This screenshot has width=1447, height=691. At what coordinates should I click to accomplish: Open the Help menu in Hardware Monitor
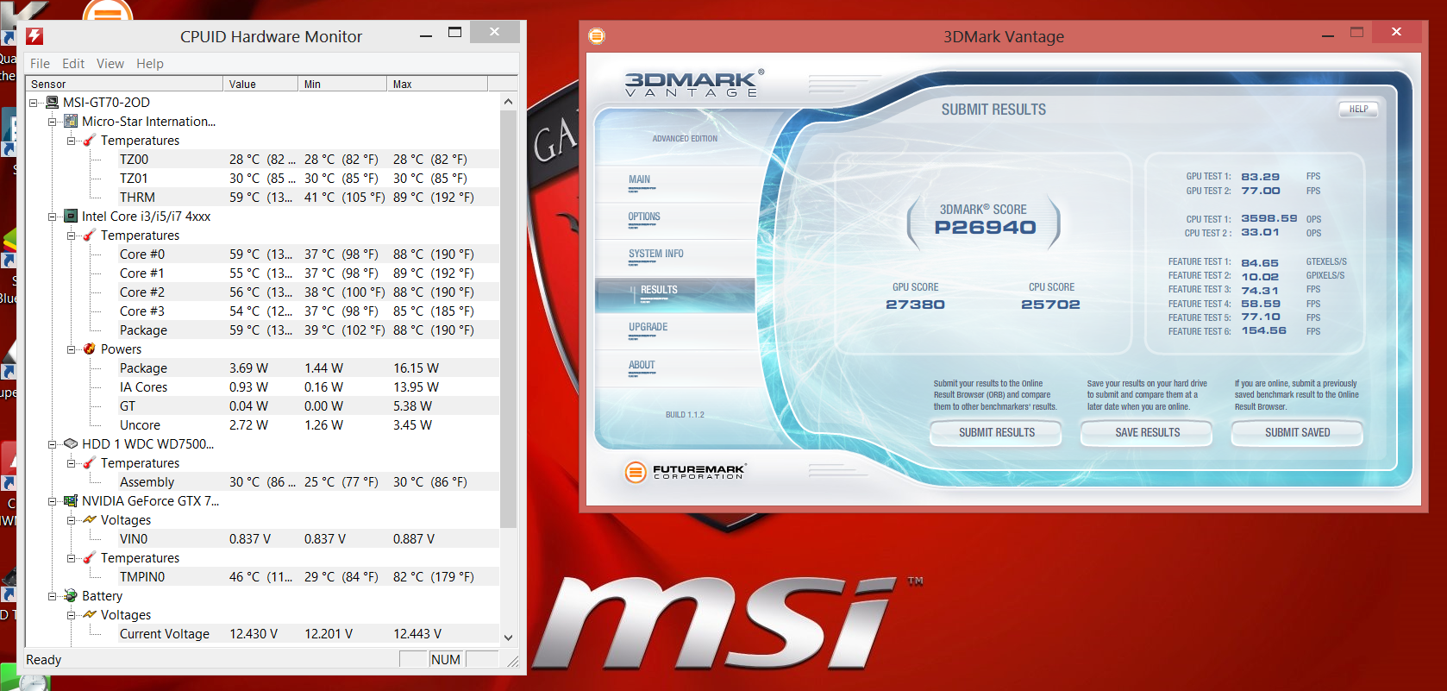point(150,64)
